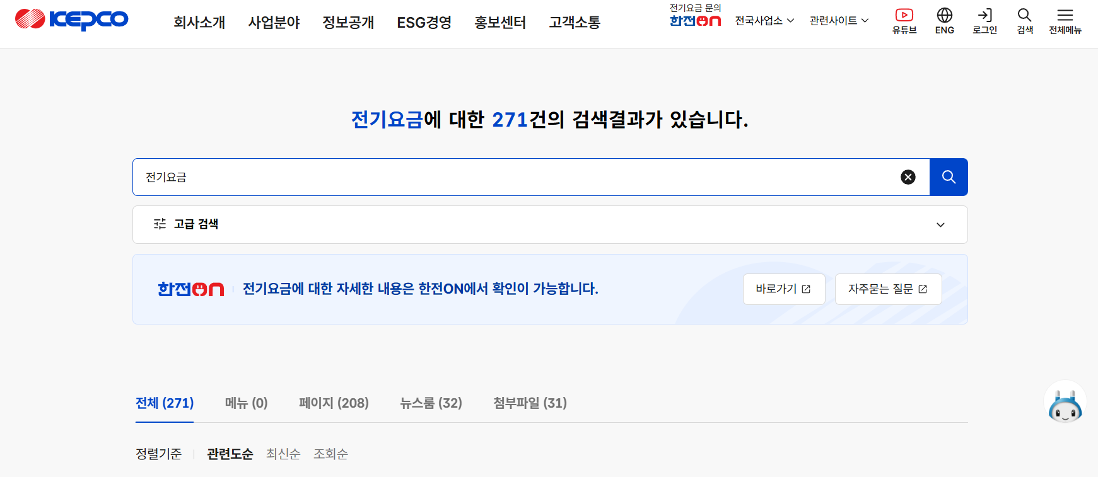This screenshot has width=1098, height=477.
Task: Open the 정보공개 menu
Action: [x=348, y=23]
